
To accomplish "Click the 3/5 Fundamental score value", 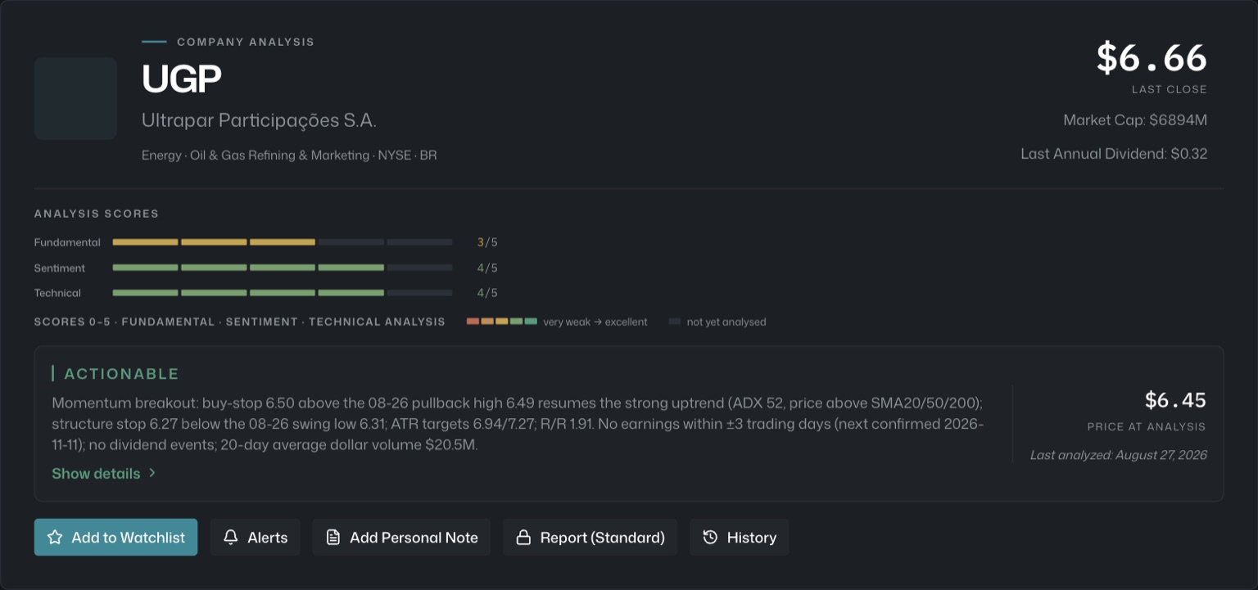I will [x=487, y=242].
